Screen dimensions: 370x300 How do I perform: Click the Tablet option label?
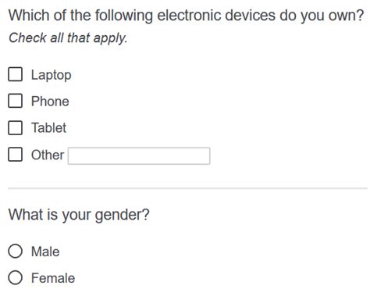(x=48, y=128)
